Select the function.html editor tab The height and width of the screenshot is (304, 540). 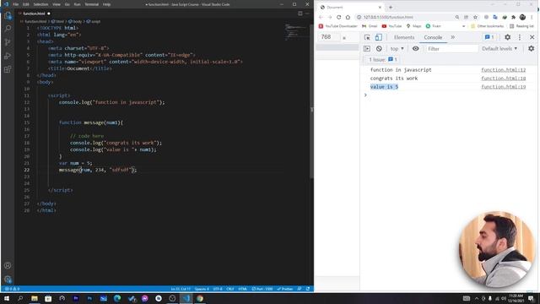pos(34,14)
